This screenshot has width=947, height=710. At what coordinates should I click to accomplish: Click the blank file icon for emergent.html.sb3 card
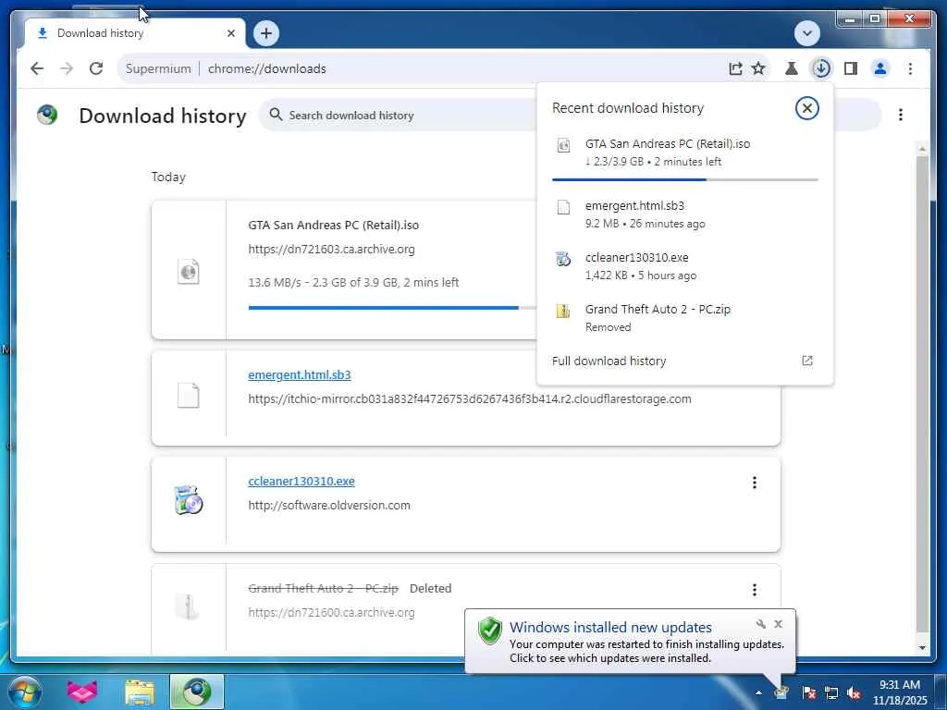[x=188, y=396]
